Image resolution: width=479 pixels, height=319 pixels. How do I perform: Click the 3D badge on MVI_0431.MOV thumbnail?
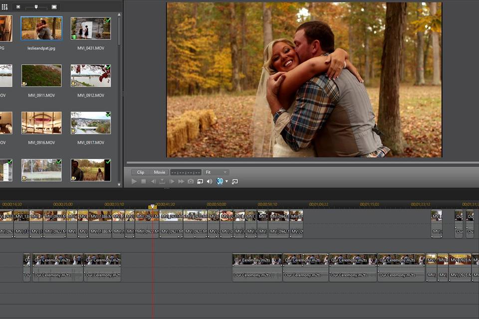point(74,37)
